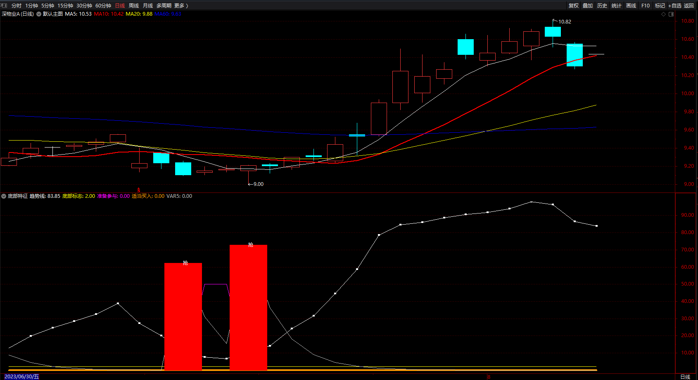This screenshot has height=380, width=698.
Task: Click the MA60: 9.63 value
Action: point(168,14)
